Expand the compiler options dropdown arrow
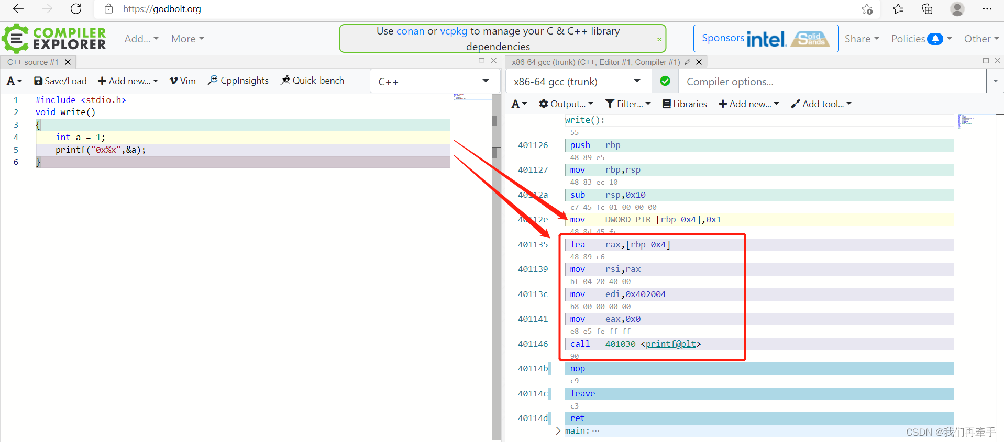 pos(995,81)
